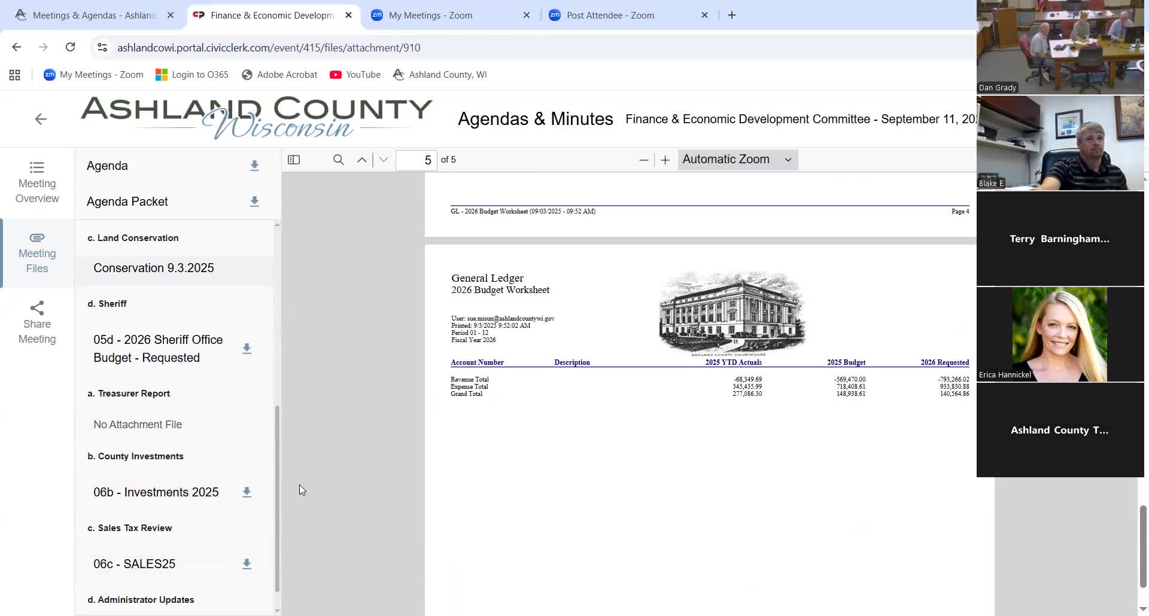Click the 'a. Treasurer Report' heading
Image resolution: width=1149 pixels, height=616 pixels.
(129, 394)
